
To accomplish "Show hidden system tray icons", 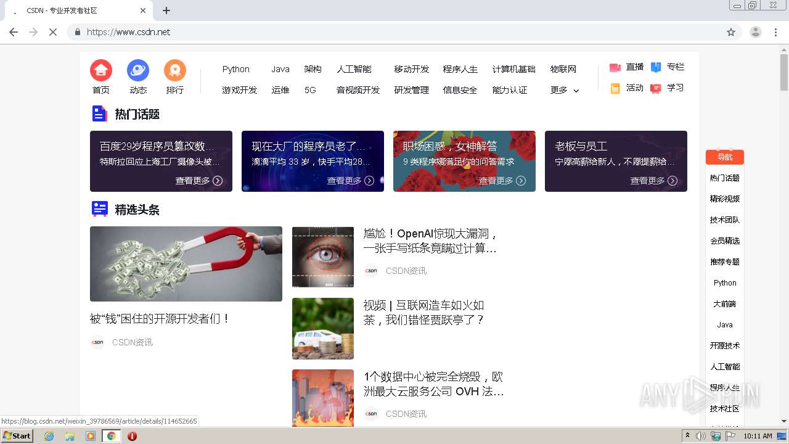I will click(x=687, y=436).
